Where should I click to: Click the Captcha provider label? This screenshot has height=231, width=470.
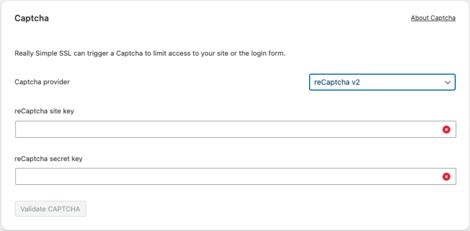42,81
